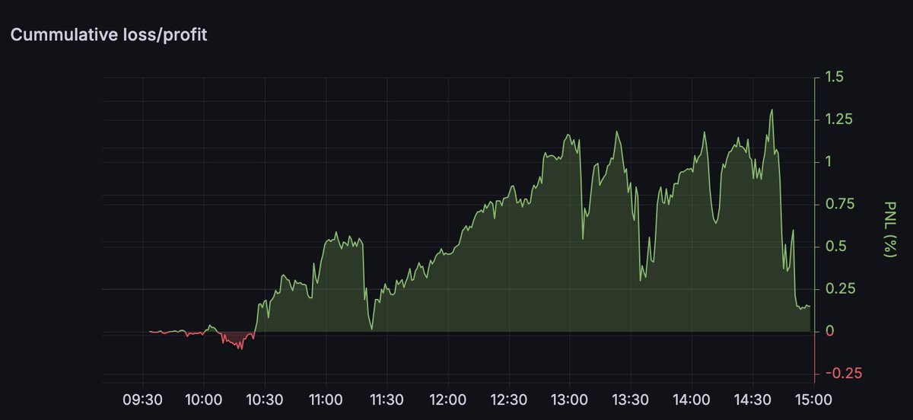
Task: Click the highest profit peak after 14:30
Action: (771, 111)
